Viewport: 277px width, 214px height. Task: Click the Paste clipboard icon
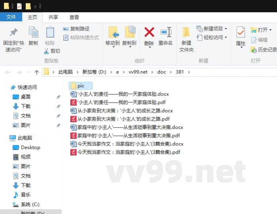50,32
